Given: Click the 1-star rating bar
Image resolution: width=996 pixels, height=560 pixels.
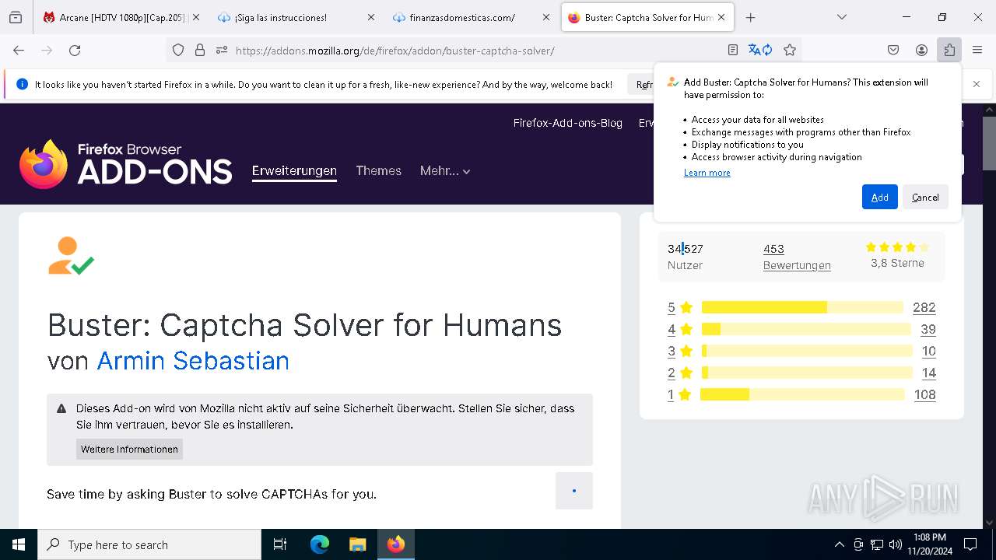Looking at the screenshot, I should (802, 394).
